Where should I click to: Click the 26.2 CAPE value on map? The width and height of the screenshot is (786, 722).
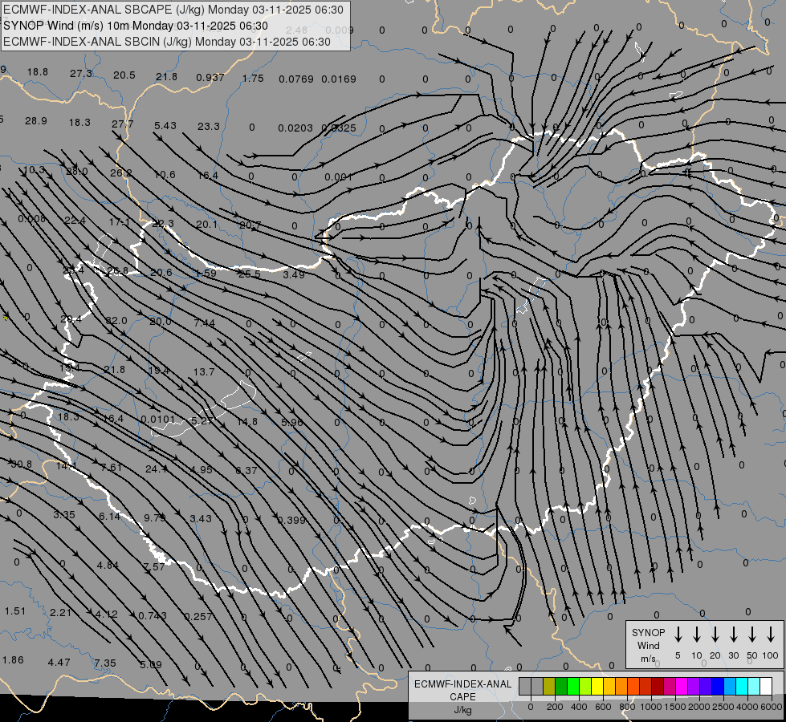[x=121, y=172]
